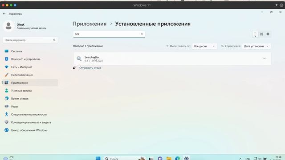This screenshot has width=285, height=160.
Task: Open Специальные возможности section
Action: click(x=30, y=114)
